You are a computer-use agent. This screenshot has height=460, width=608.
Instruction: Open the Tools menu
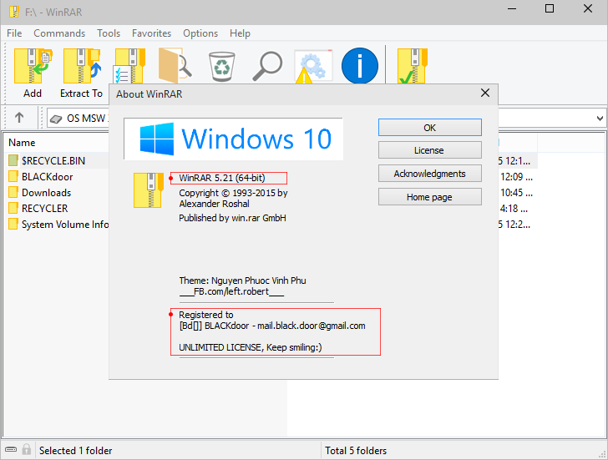(x=109, y=33)
